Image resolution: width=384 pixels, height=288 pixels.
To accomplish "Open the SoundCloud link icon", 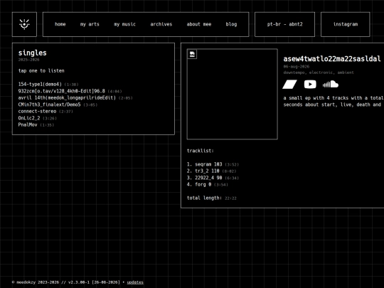I will point(331,84).
